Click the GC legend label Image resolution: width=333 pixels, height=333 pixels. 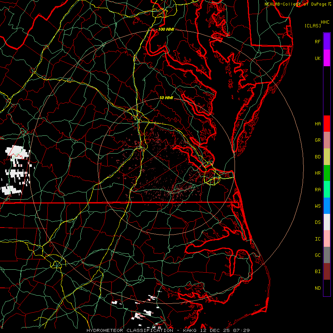pyautogui.click(x=317, y=255)
